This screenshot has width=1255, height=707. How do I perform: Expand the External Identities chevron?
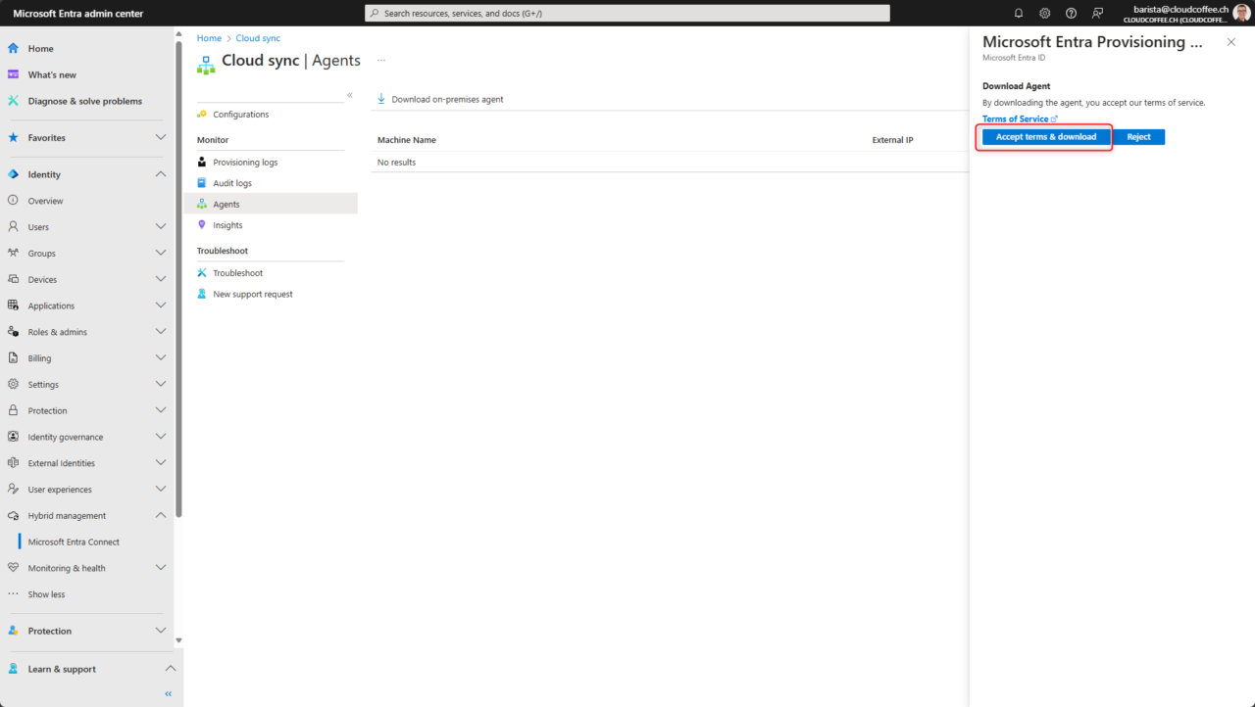tap(161, 463)
